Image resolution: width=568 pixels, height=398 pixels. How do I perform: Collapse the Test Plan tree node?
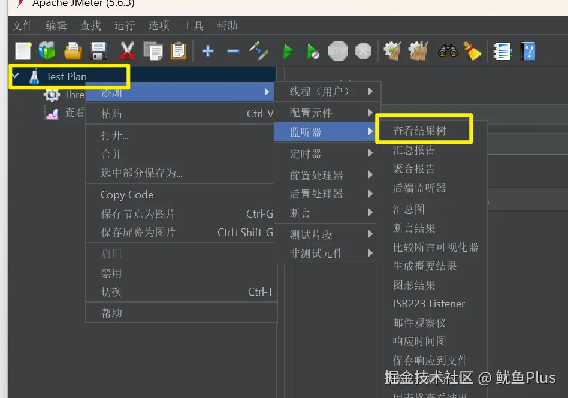(15, 76)
